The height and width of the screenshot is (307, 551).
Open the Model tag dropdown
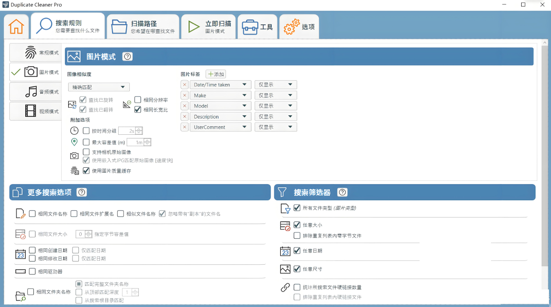pos(220,106)
